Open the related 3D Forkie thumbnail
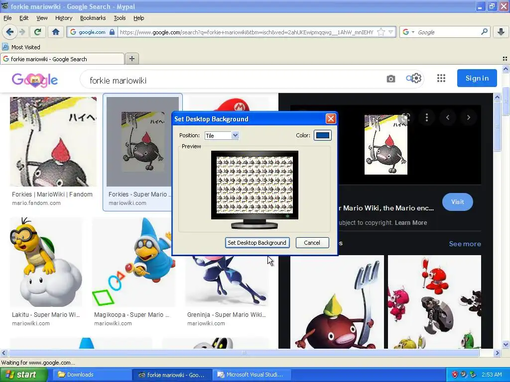 (x=337, y=302)
